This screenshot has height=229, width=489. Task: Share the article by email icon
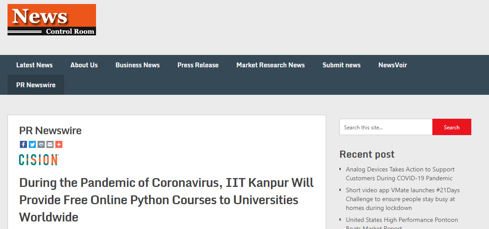point(50,144)
